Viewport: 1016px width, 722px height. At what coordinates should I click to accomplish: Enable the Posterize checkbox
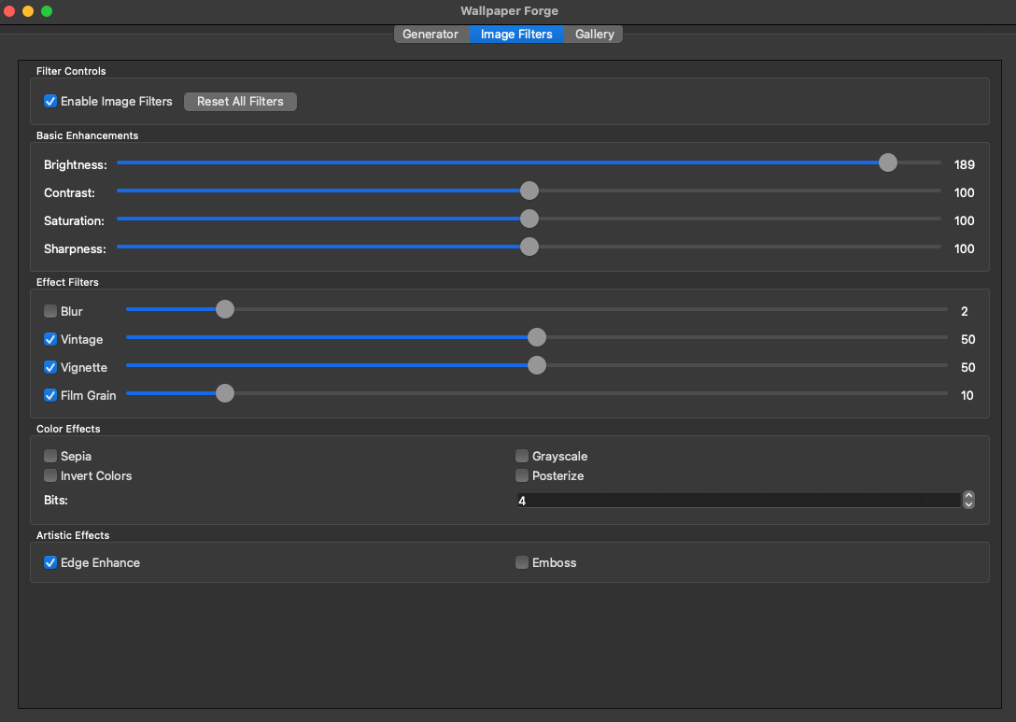(522, 475)
